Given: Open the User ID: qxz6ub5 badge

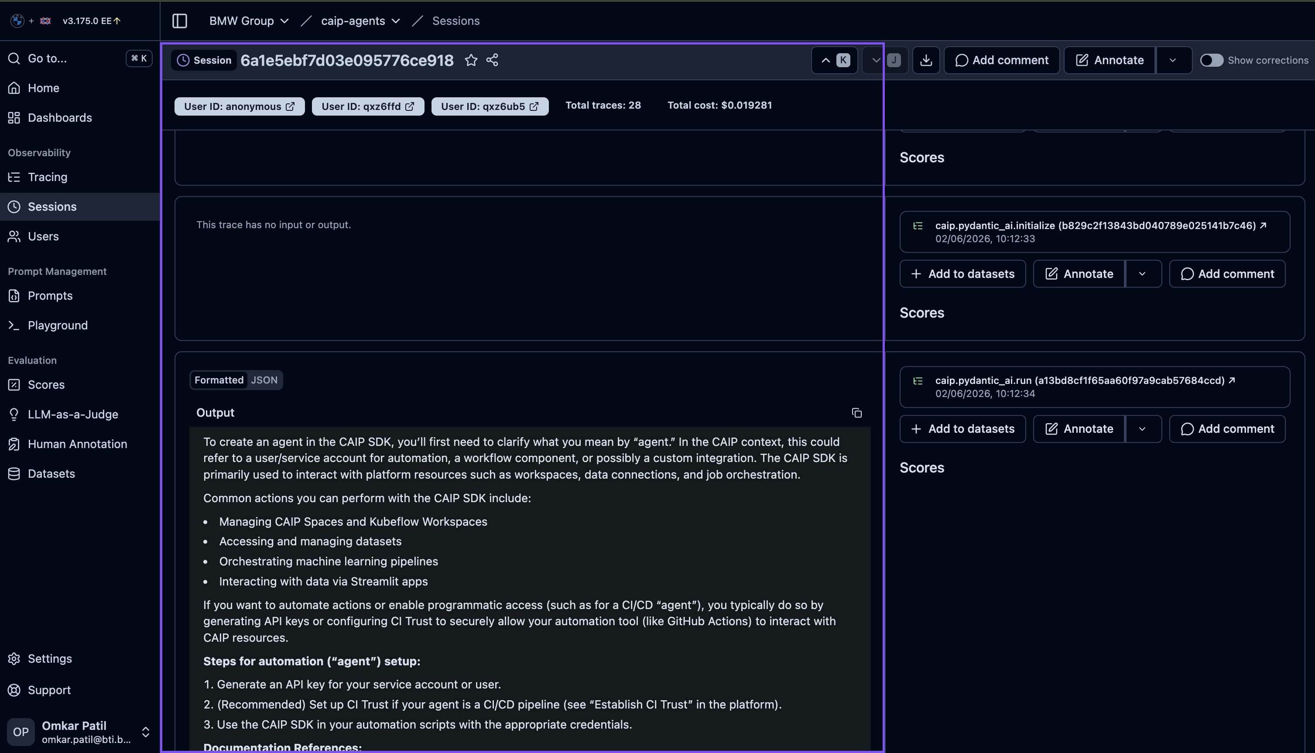Looking at the screenshot, I should click(x=490, y=106).
